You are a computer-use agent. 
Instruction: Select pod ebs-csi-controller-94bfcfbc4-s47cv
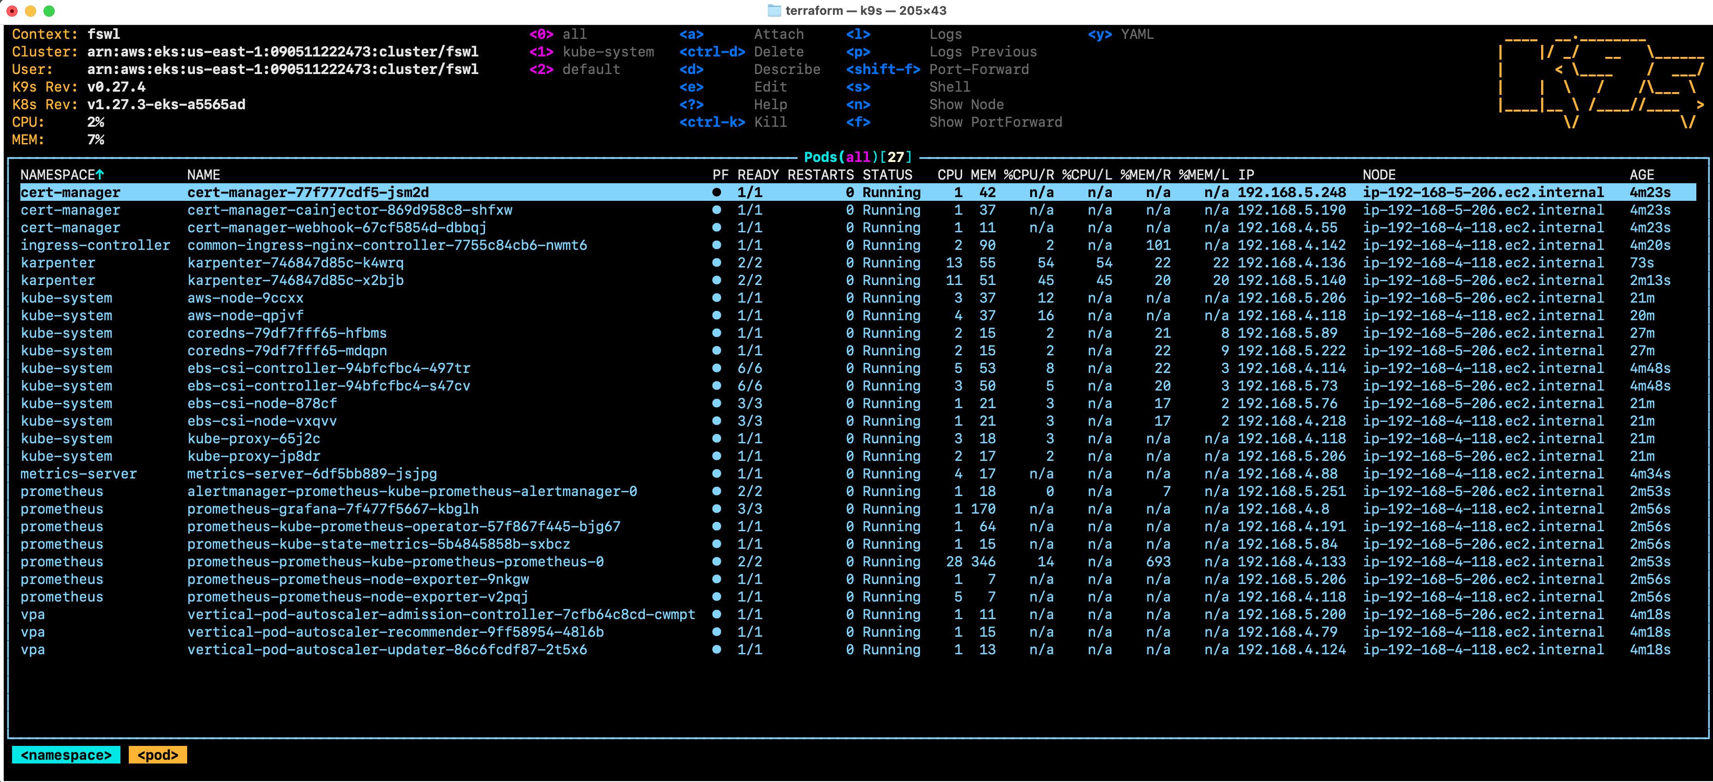pos(858,386)
